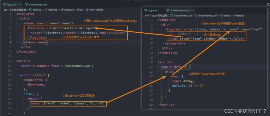This screenshot has height=116, width=270.
Task: Open the 08_作用域插槽 breadcrumb in the right window
Action: point(159,16)
